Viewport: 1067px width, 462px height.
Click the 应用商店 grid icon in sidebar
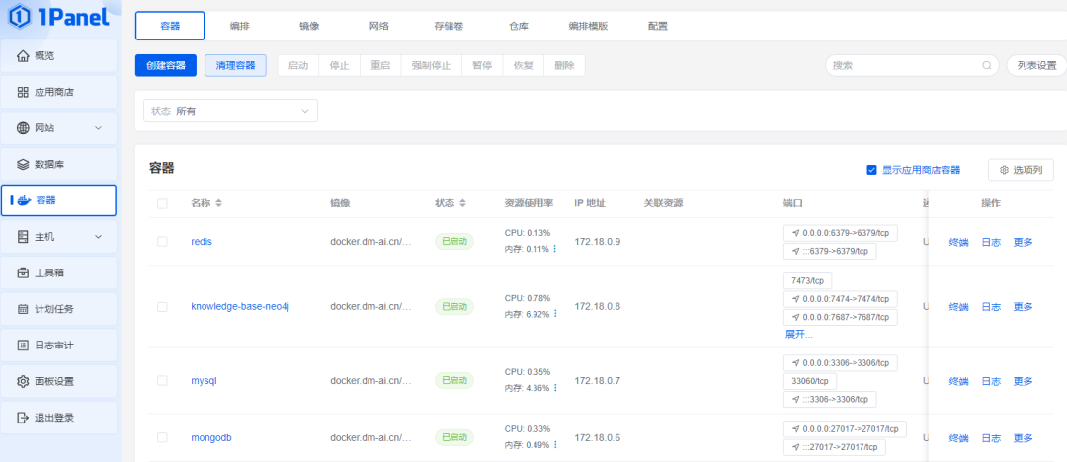tap(23, 92)
